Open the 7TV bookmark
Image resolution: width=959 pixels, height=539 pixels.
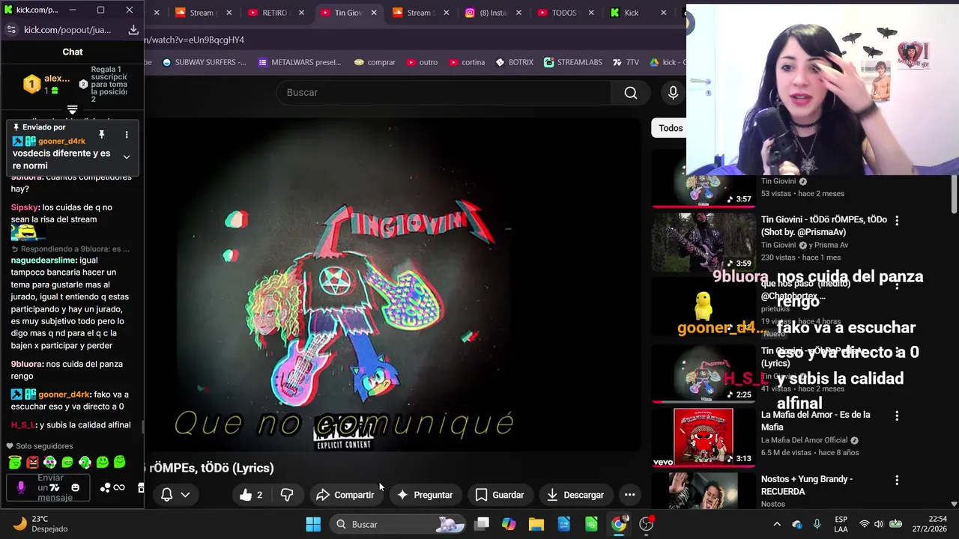point(626,62)
